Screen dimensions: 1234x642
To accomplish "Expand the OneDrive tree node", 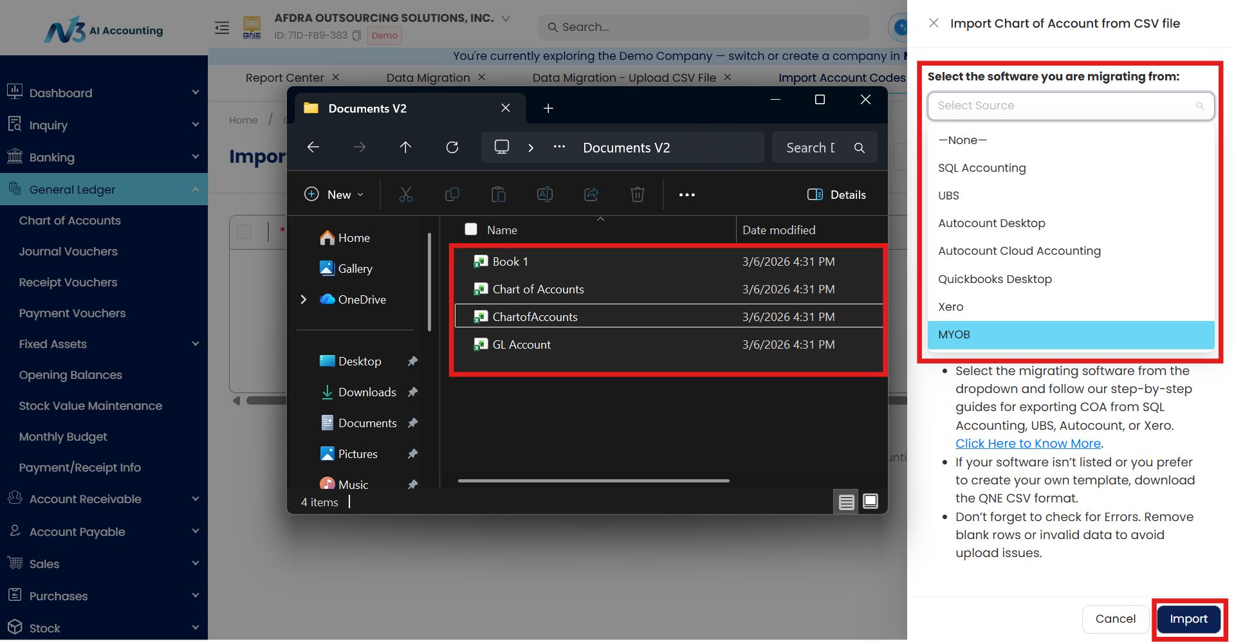I will (304, 299).
